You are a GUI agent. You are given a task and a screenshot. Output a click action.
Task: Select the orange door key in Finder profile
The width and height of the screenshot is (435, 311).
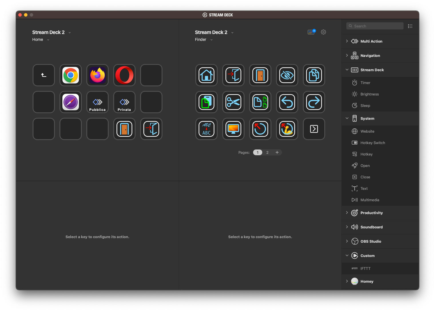[260, 75]
